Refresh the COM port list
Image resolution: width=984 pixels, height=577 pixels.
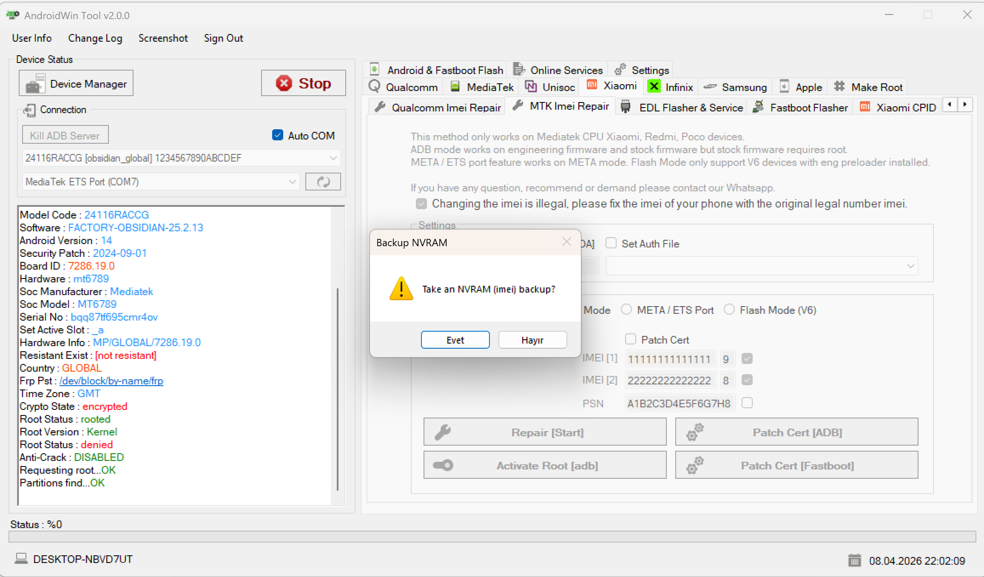click(323, 182)
